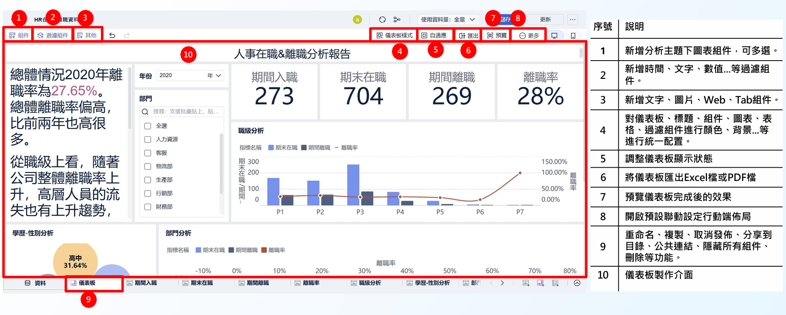Click the undo arrow icon
This screenshot has height=315, width=786.
(x=112, y=35)
